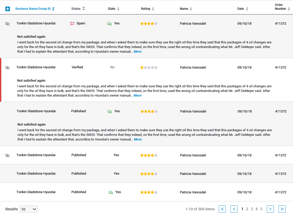Go to the last page of results
293x217 pixels.
coord(282,209)
